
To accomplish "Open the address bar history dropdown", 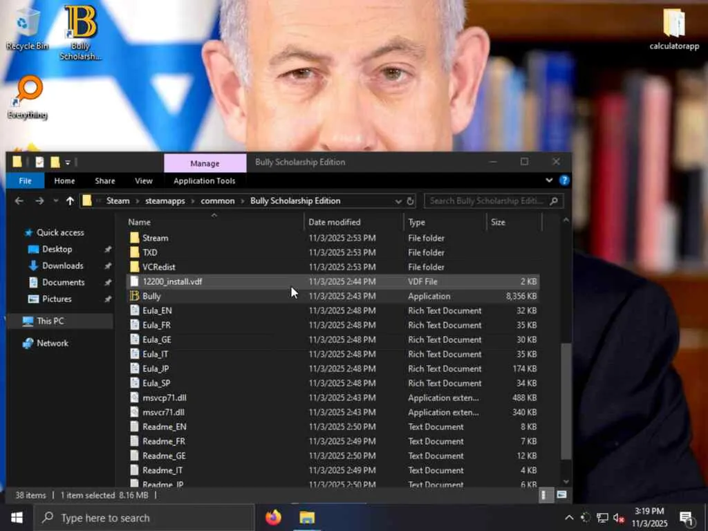I will coord(398,201).
